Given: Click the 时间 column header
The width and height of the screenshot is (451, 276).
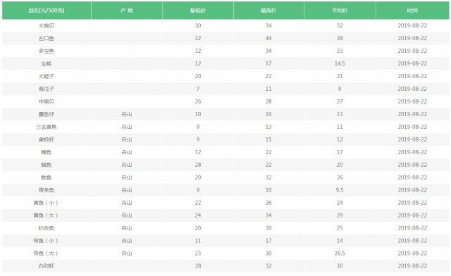Looking at the screenshot, I should 412,11.
